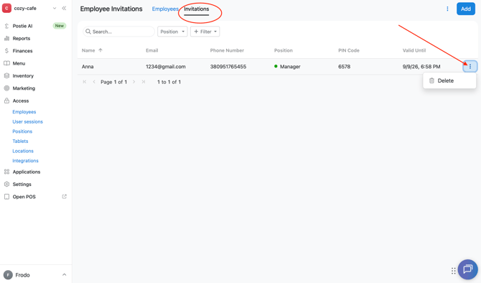Go to previous page arrow
This screenshot has width=481, height=283.
(94, 82)
